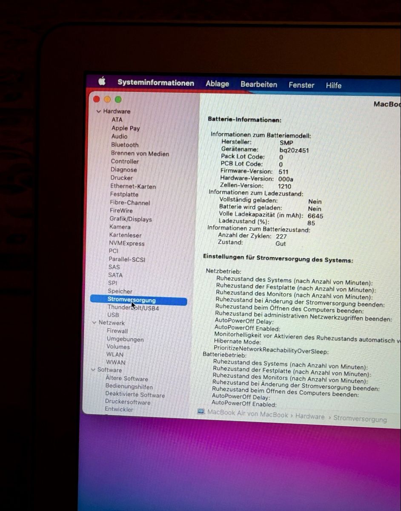This screenshot has width=401, height=511.
Task: Click 'Hardware' in the path bar
Action: coord(310,416)
